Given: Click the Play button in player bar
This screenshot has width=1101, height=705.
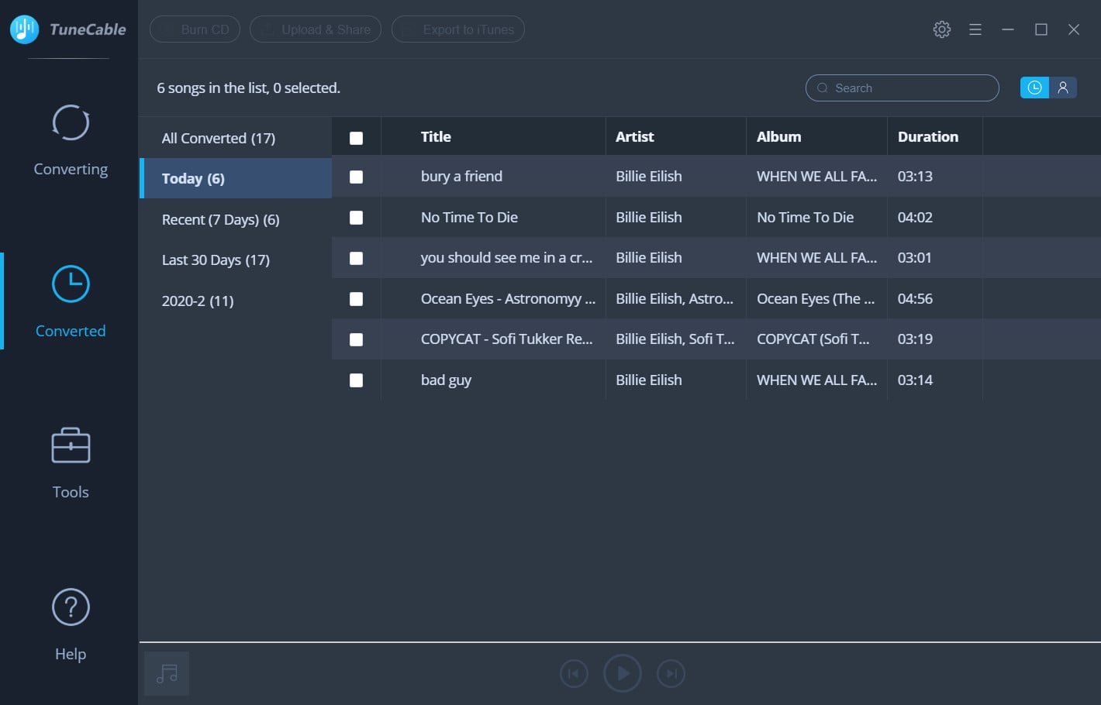Looking at the screenshot, I should click(x=623, y=673).
